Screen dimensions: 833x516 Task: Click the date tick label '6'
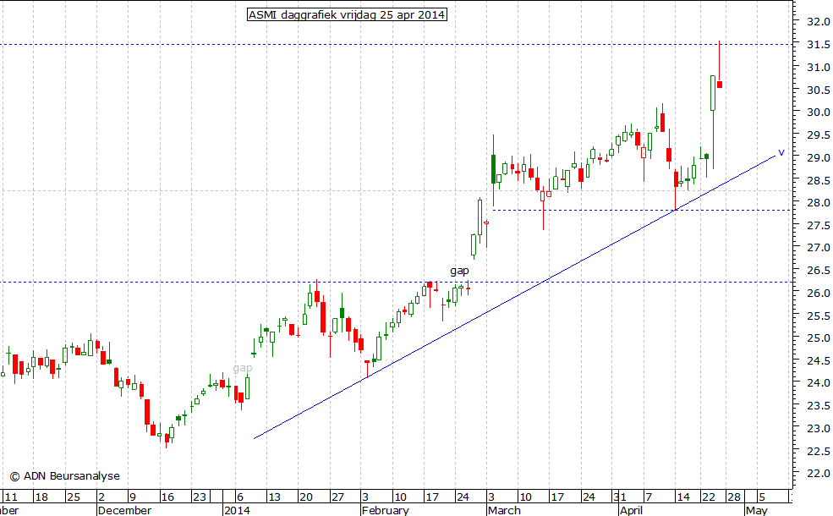(x=239, y=497)
